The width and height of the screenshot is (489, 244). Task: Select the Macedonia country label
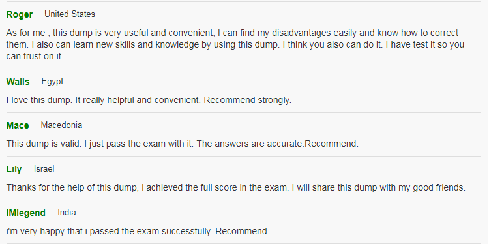(61, 125)
